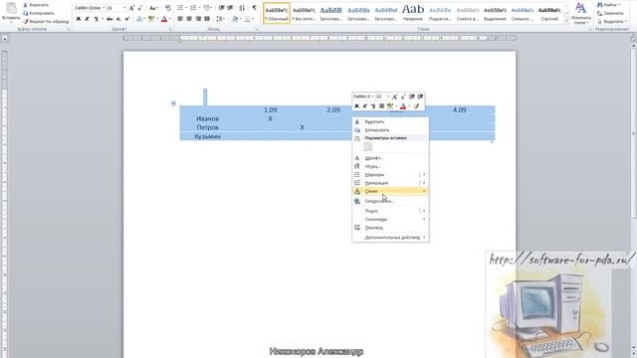Image resolution: width=637 pixels, height=358 pixels.
Task: Click Change Styles (Изменить стили)
Action: 581,13
